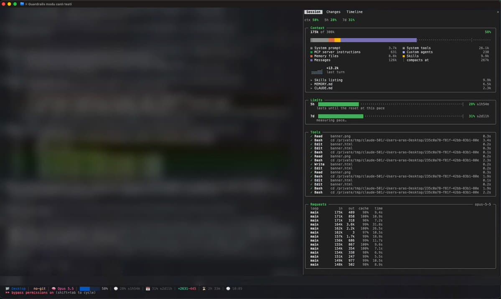Select the request row with 162k in, 2.2k out
The width and height of the screenshot is (501, 299).
point(346,229)
